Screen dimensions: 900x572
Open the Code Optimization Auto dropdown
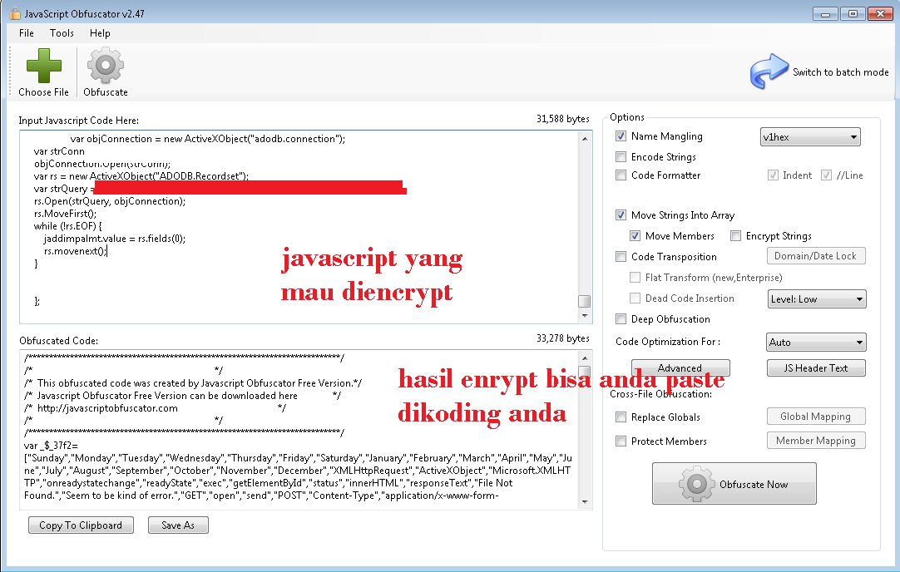816,342
